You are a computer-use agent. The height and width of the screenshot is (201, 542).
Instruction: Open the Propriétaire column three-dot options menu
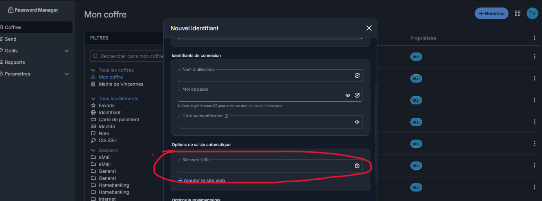tap(535, 38)
